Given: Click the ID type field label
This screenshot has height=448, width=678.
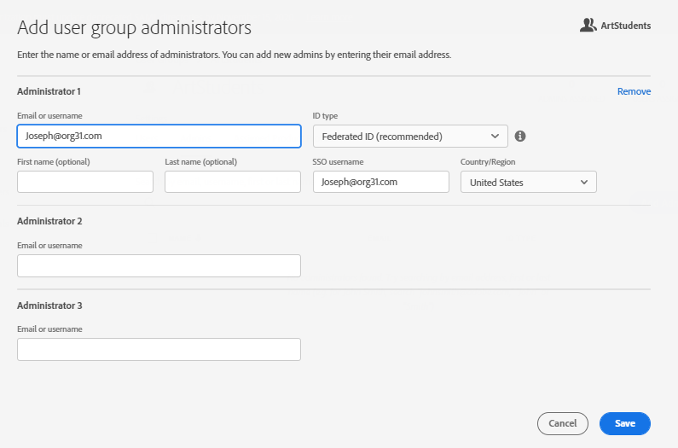Looking at the screenshot, I should [327, 115].
